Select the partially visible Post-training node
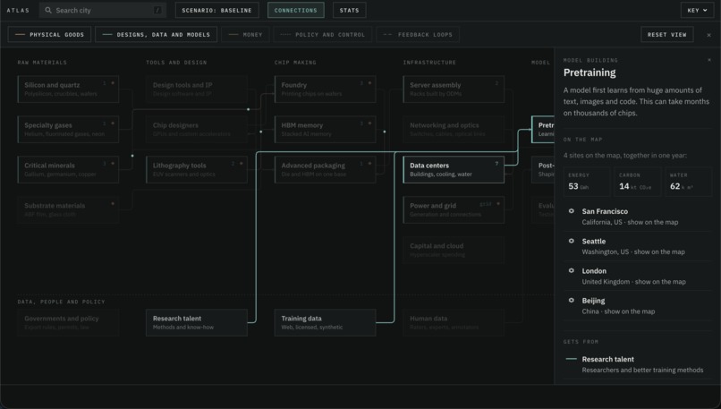Image resolution: width=721 pixels, height=409 pixels. pos(543,169)
